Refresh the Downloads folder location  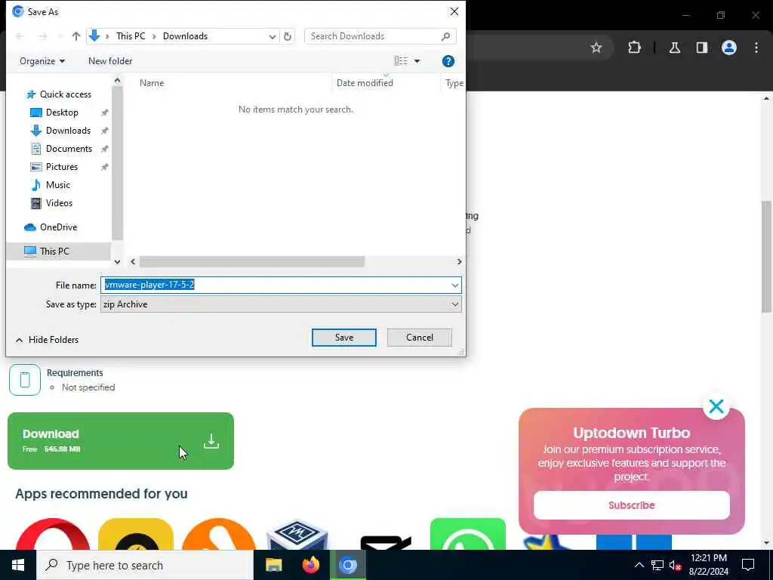pyautogui.click(x=288, y=36)
